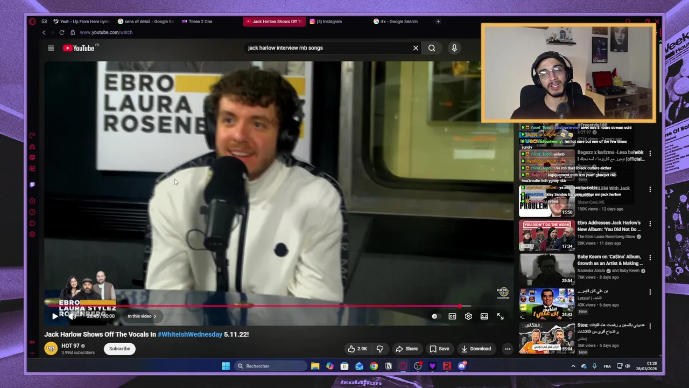Image resolution: width=689 pixels, height=388 pixels.
Task: Select the Jack Harlow Shows Off tab
Action: tap(274, 22)
